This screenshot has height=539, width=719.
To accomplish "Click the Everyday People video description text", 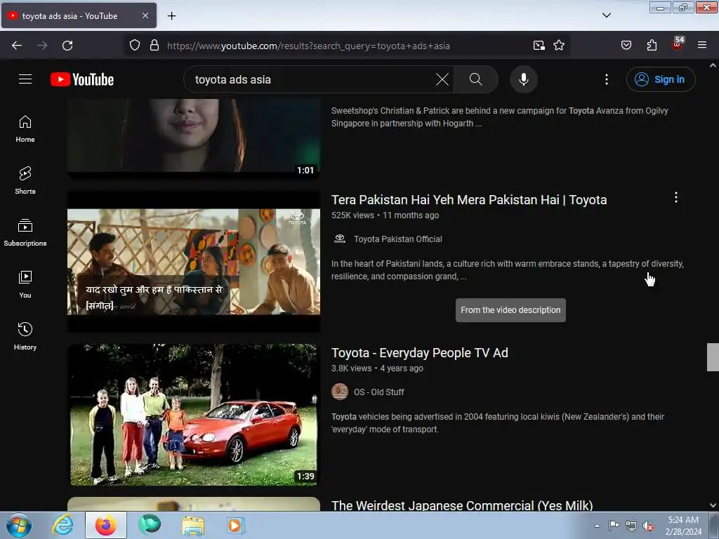I will (x=498, y=423).
